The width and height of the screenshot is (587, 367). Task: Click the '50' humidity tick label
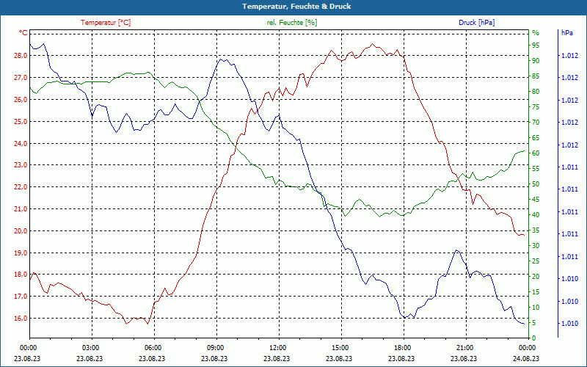(536, 184)
